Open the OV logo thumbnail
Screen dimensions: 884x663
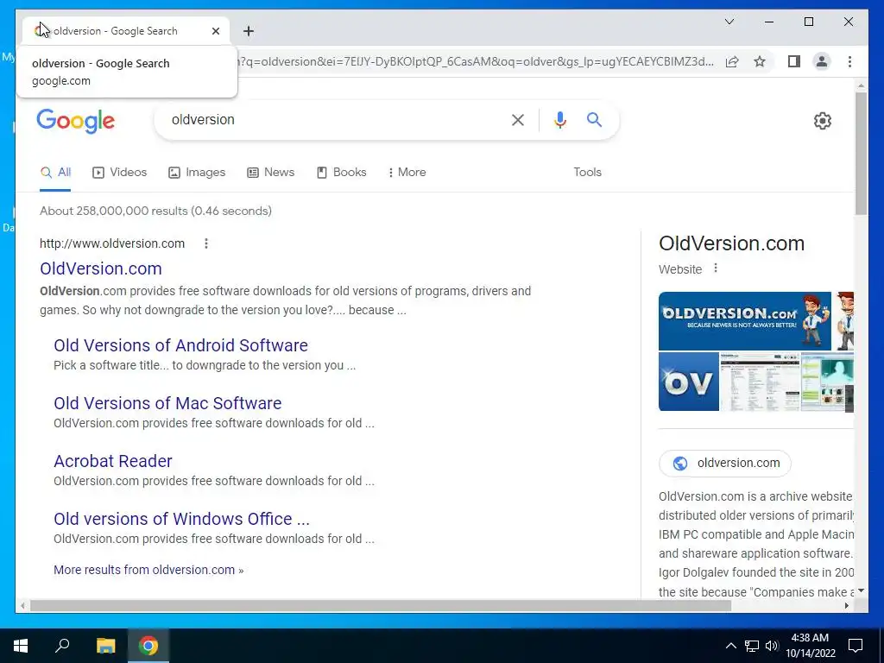pos(688,382)
